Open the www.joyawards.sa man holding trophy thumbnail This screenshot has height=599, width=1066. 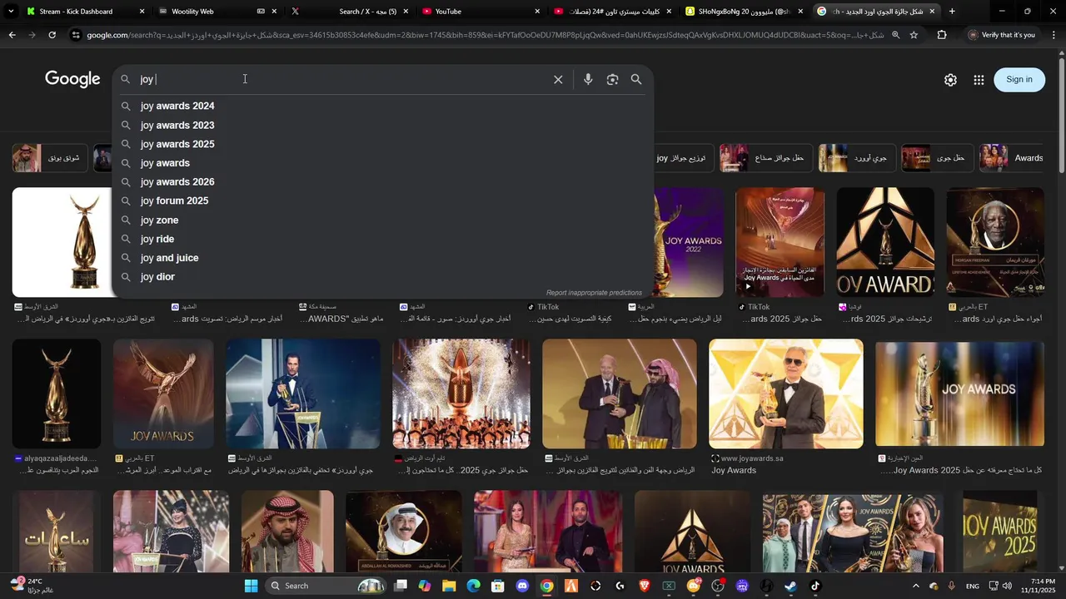[786, 394]
